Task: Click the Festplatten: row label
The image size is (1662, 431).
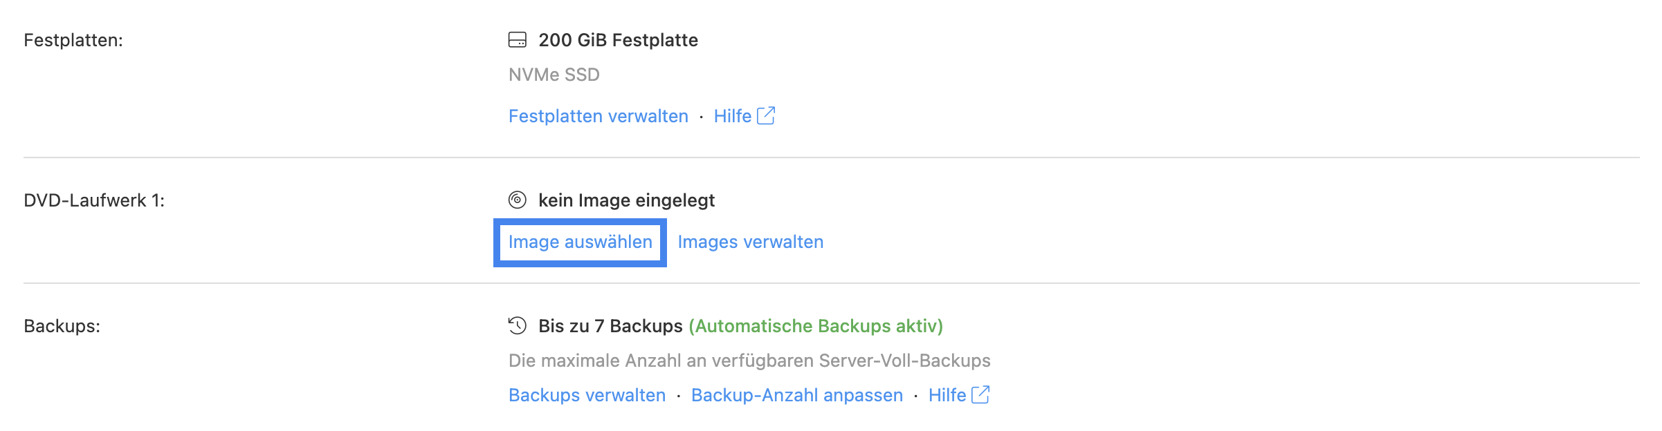Action: (73, 40)
